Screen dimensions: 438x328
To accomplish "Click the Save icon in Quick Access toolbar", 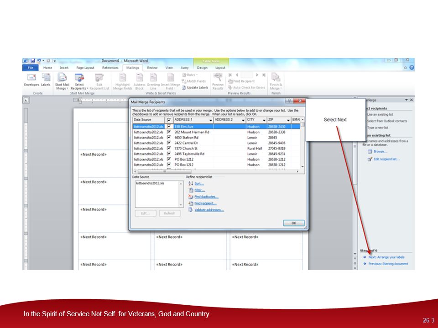I will click(33, 61).
